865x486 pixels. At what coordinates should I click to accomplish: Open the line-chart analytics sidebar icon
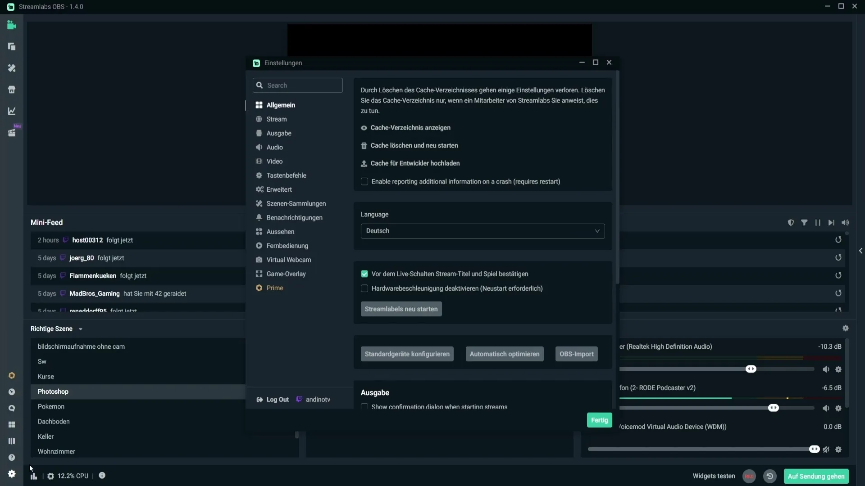[x=12, y=111]
